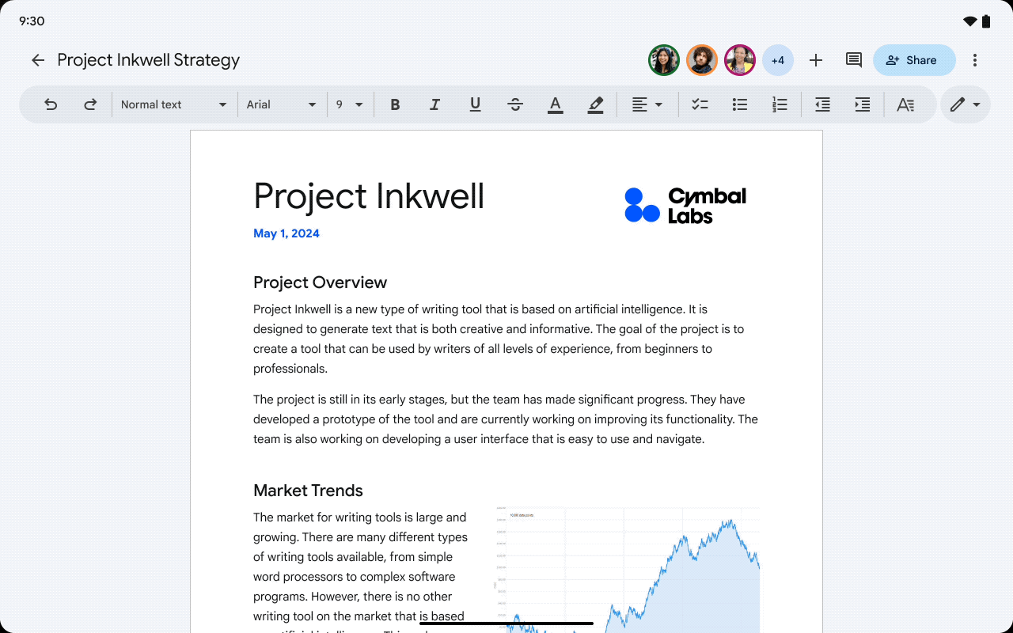
Task: Toggle italic formatting
Action: tap(434, 104)
